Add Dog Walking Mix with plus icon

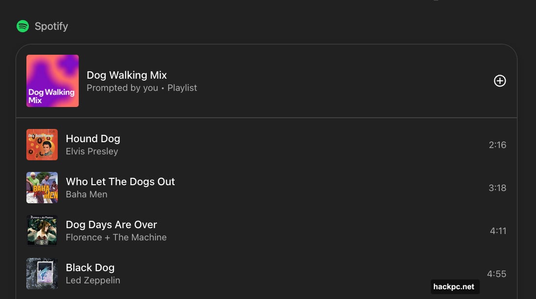click(x=500, y=81)
